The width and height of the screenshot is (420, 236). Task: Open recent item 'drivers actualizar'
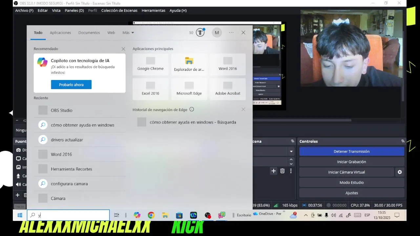coord(80,140)
